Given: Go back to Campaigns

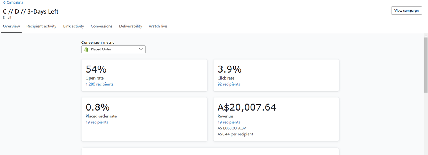Looking at the screenshot, I should coord(13,2).
